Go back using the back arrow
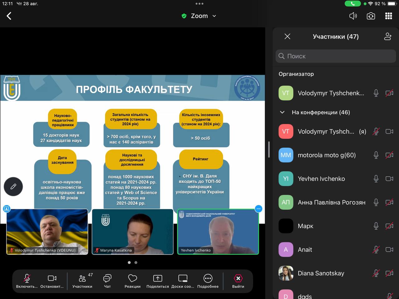Image resolution: width=399 pixels, height=299 pixels. pyautogui.click(x=9, y=16)
